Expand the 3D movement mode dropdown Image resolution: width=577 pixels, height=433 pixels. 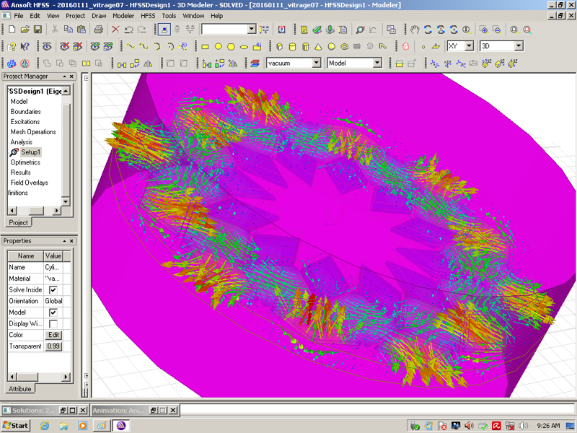[x=518, y=46]
